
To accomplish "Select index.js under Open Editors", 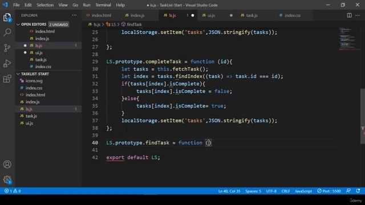I will (x=48, y=38).
